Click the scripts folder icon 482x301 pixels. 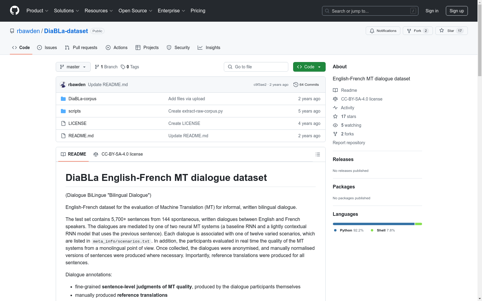coord(63,111)
